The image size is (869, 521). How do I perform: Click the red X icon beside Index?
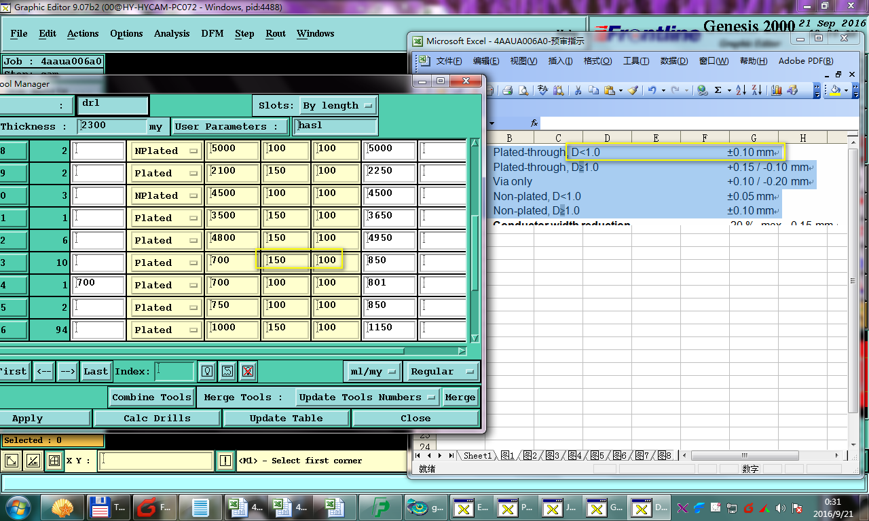[x=248, y=371]
